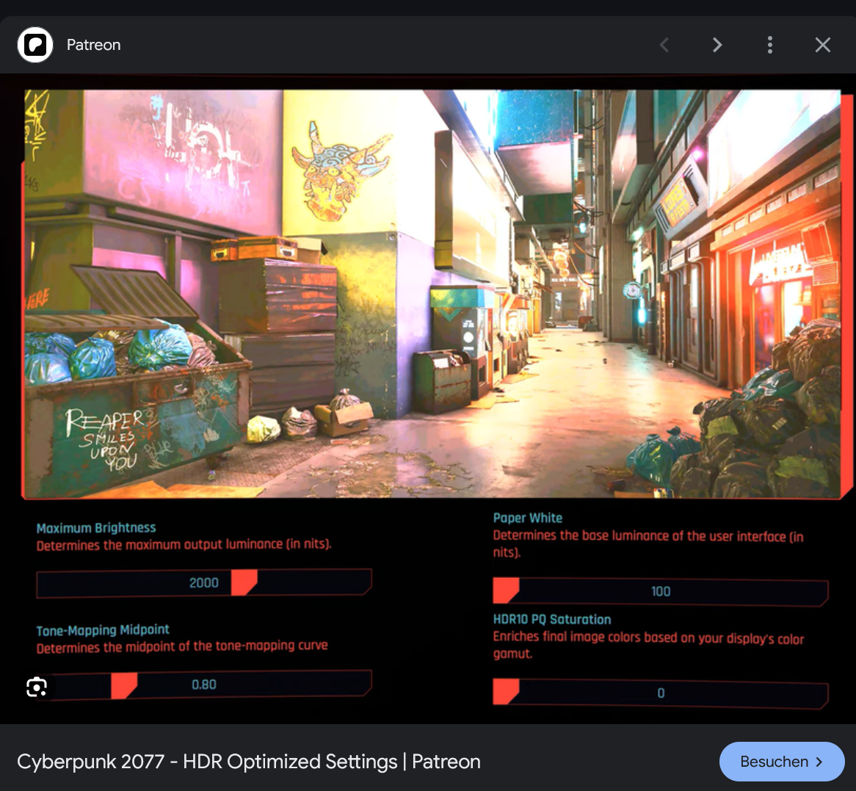The width and height of the screenshot is (856, 791).
Task: Click the Paper White slider handle
Action: point(505,591)
